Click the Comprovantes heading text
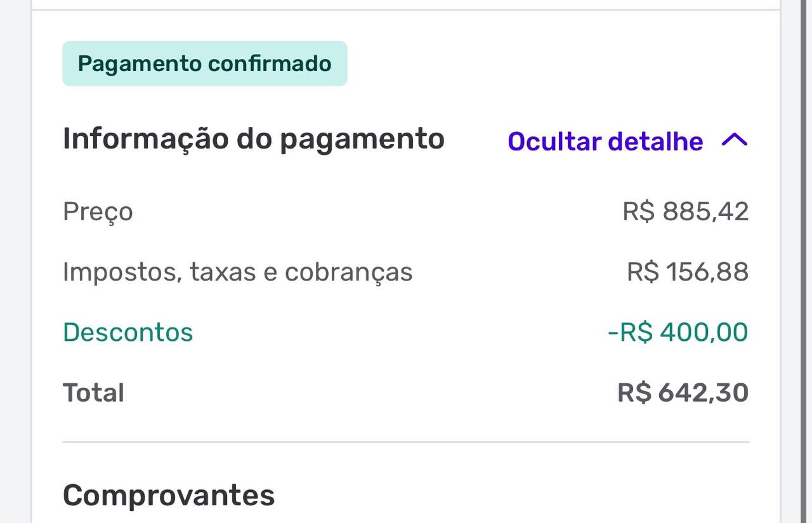The image size is (812, 523). (167, 494)
